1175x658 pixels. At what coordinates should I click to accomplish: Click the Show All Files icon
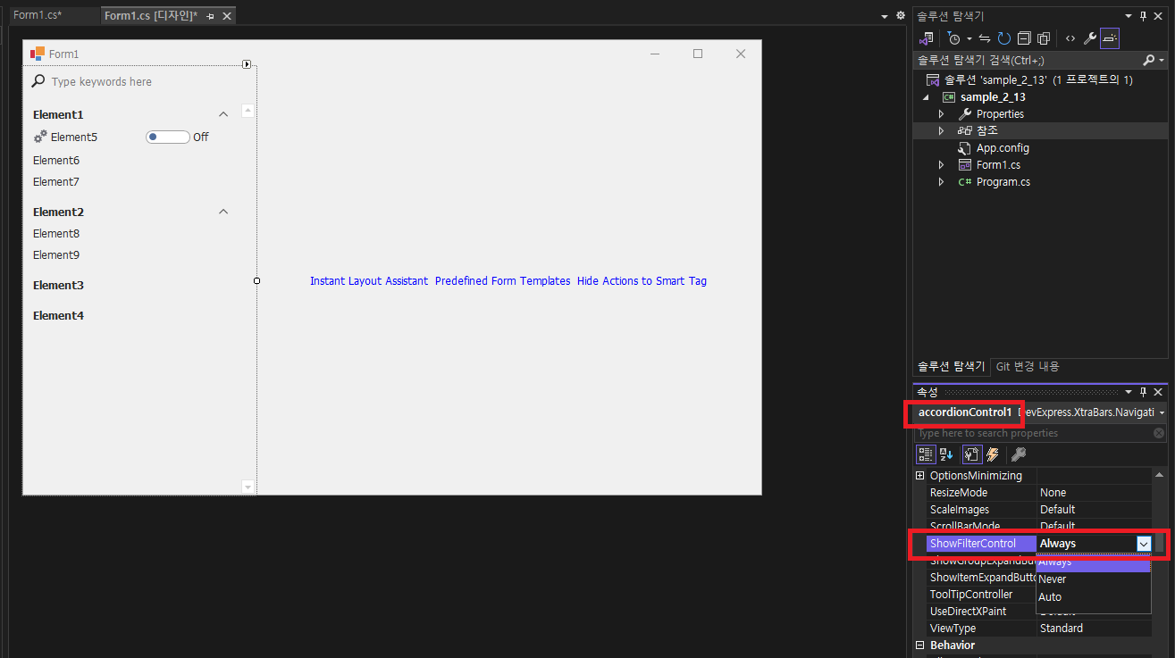point(1043,38)
